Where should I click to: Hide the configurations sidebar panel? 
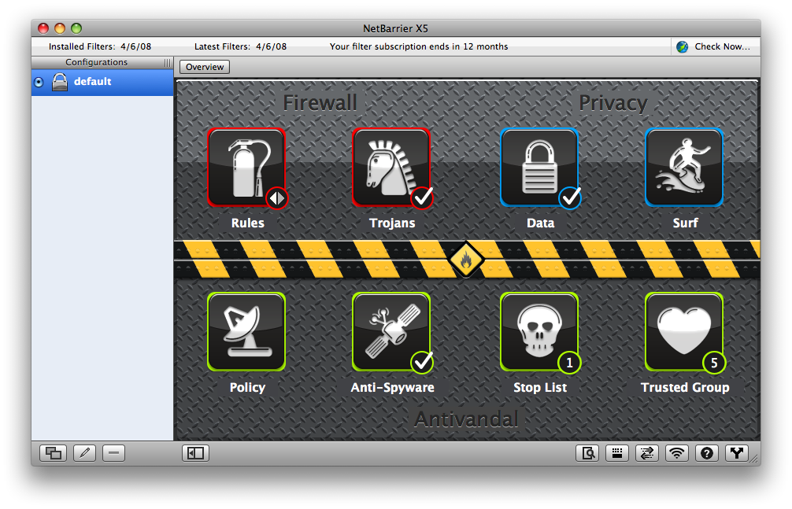pyautogui.click(x=195, y=453)
